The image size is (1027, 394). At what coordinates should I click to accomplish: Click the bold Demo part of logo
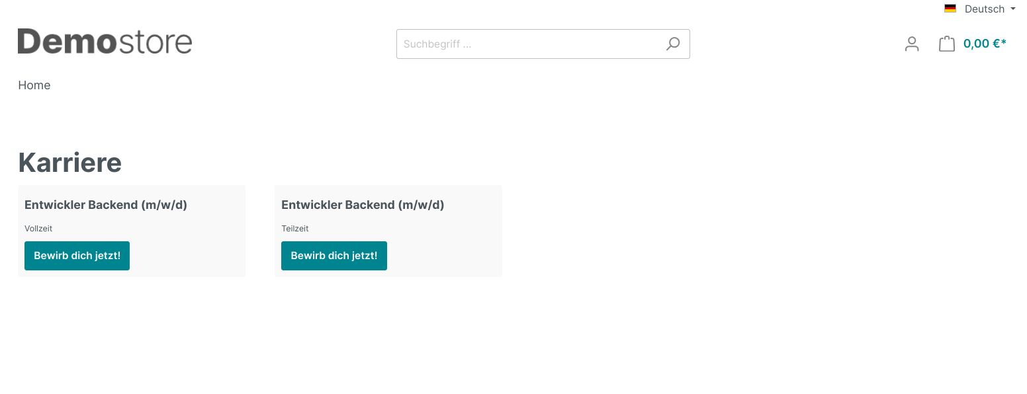click(67, 41)
